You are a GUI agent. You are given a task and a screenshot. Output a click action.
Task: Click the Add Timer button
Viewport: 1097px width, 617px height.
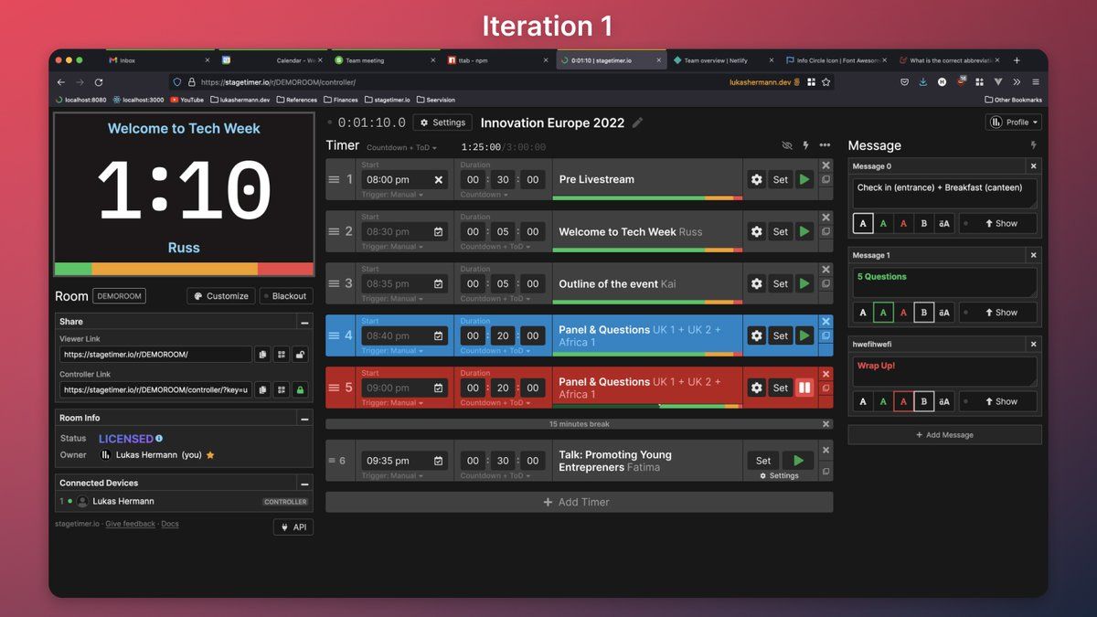tap(579, 502)
